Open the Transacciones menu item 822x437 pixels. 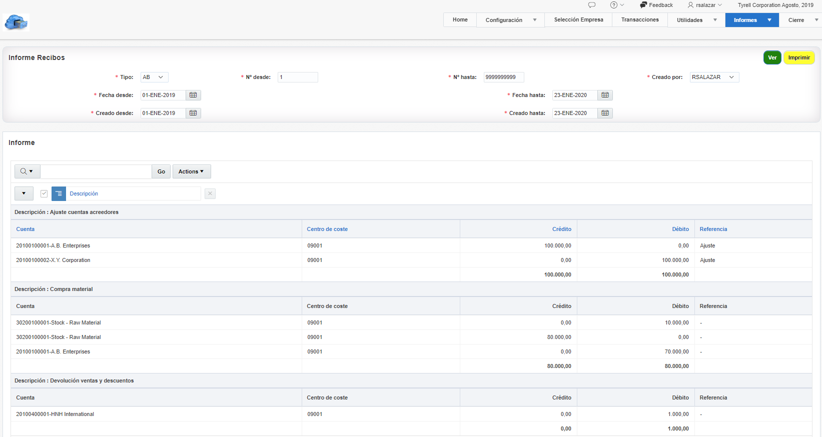[640, 20]
